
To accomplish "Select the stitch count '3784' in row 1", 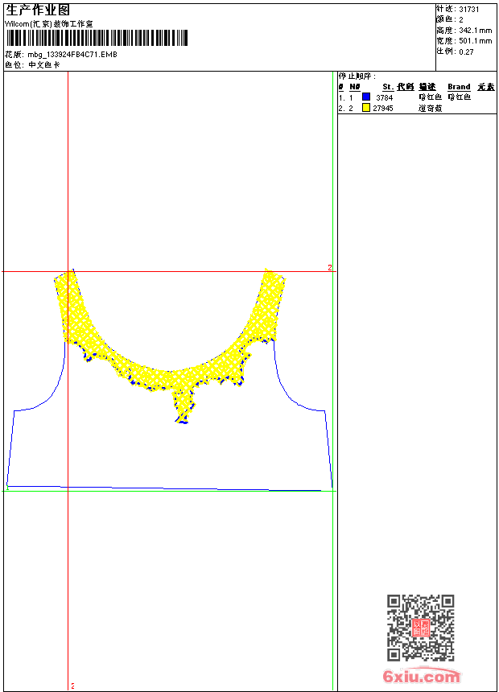I will coord(385,97).
